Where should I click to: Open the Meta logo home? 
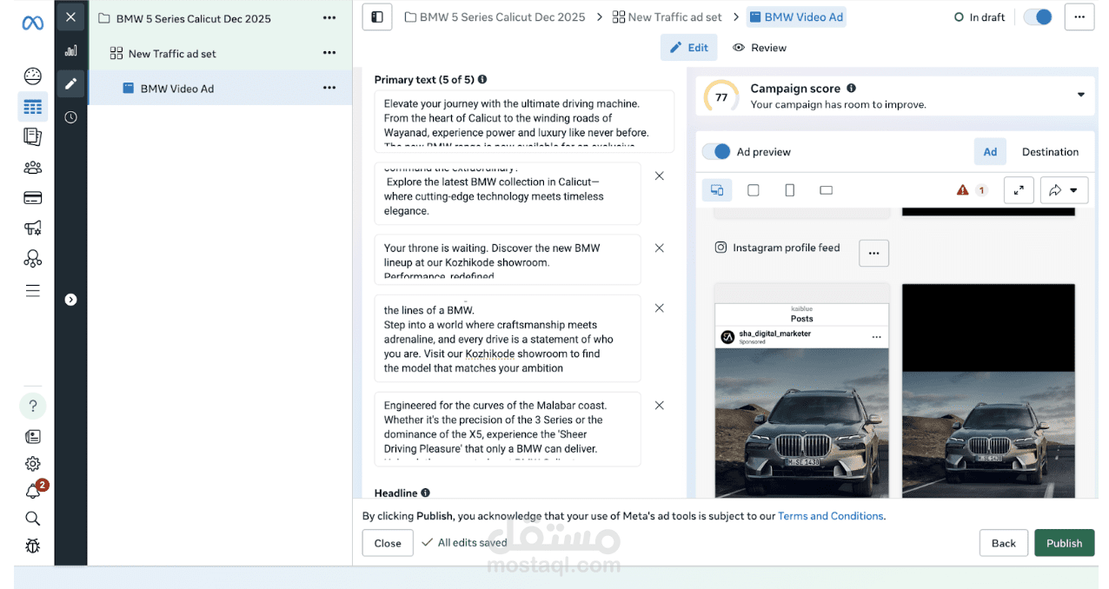pos(32,23)
